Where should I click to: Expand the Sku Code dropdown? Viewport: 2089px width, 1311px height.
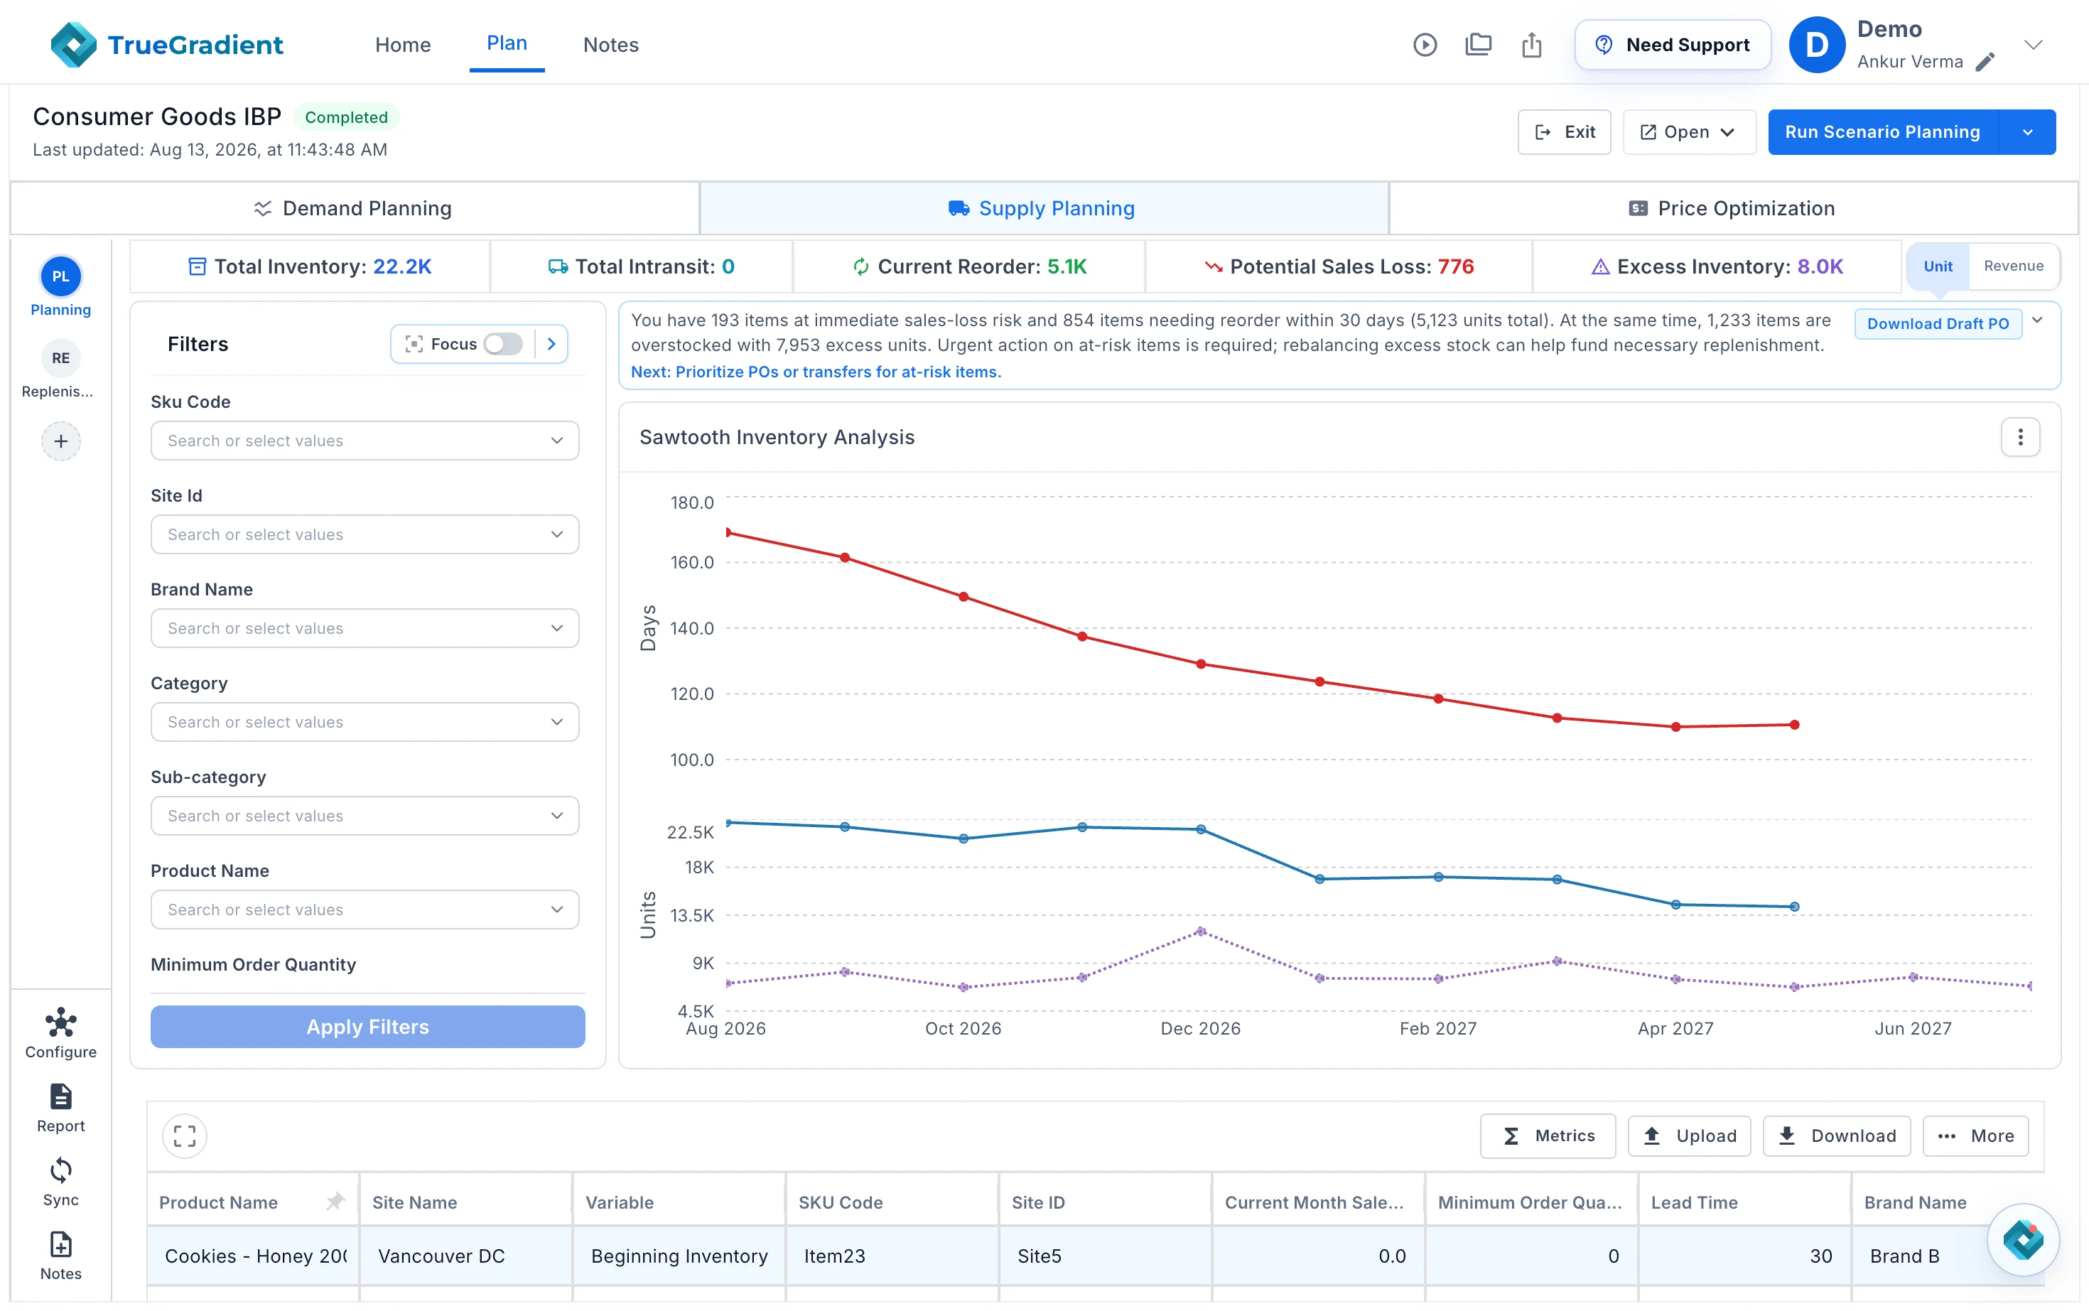pyautogui.click(x=365, y=441)
